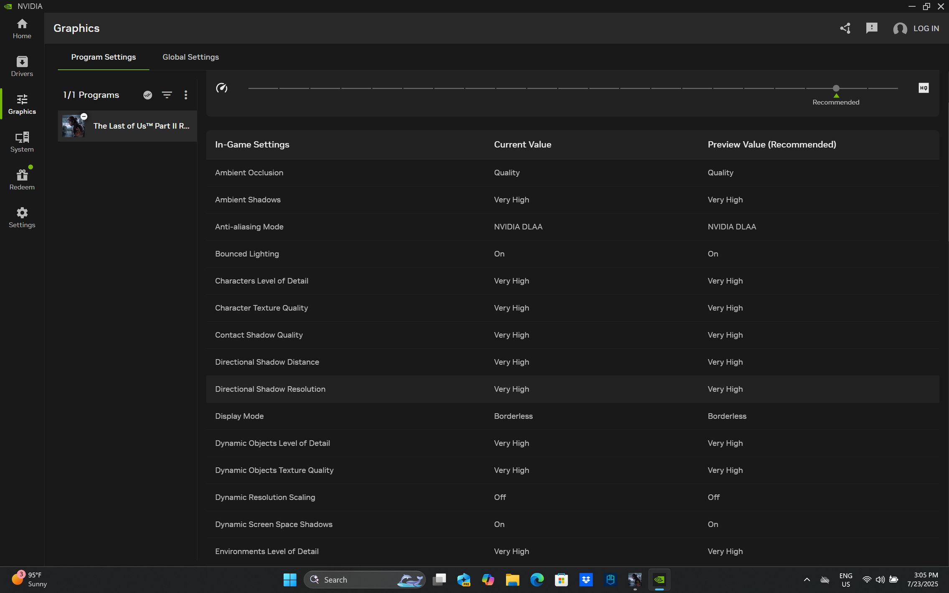Image resolution: width=949 pixels, height=593 pixels.
Task: Open the Wi-Fi network tray icon
Action: click(867, 580)
